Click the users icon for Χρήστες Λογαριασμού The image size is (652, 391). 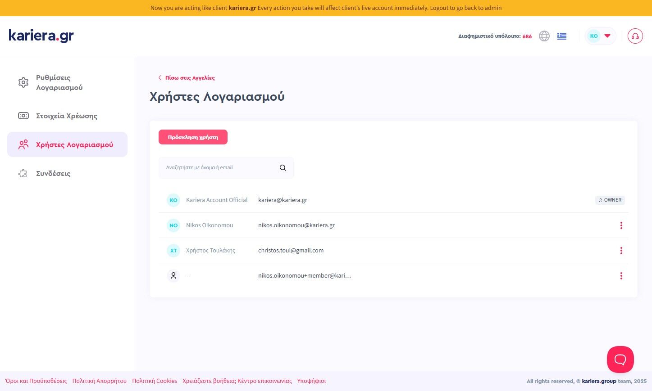click(23, 144)
